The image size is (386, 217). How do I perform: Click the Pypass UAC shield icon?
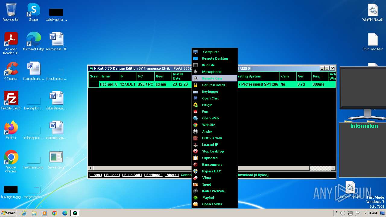coord(195,171)
